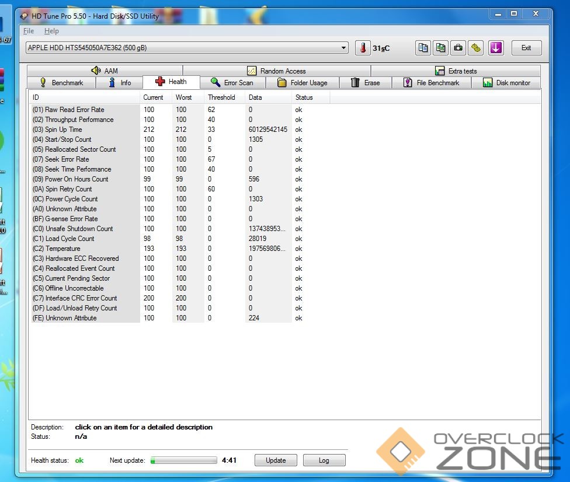Switch to the File Benchmark tab
Viewport: 570px width, 482px height.
(x=432, y=82)
